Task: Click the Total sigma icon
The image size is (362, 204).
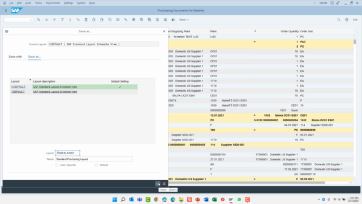Action: pos(70,20)
